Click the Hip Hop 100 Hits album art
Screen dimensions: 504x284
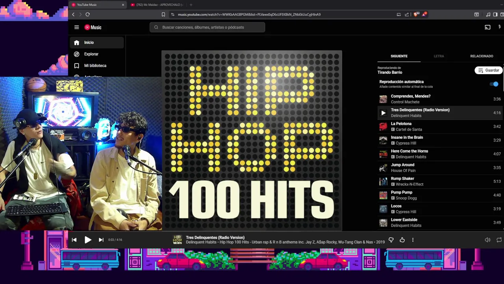coord(252,140)
